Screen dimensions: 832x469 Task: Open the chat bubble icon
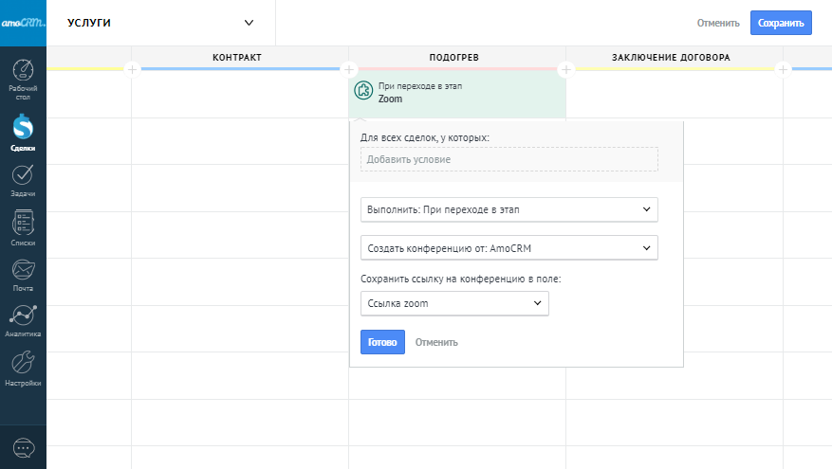click(24, 448)
